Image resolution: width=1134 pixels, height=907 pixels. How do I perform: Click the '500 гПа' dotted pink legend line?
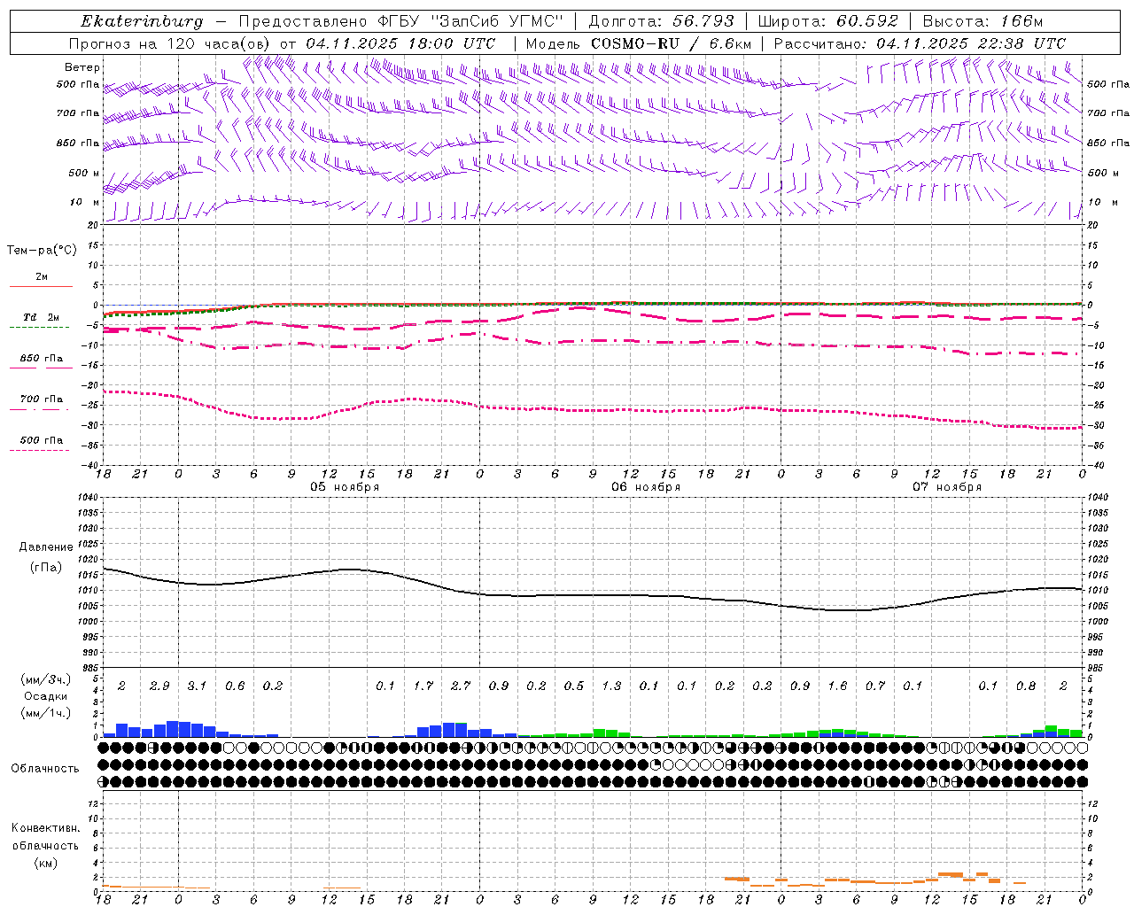point(39,450)
